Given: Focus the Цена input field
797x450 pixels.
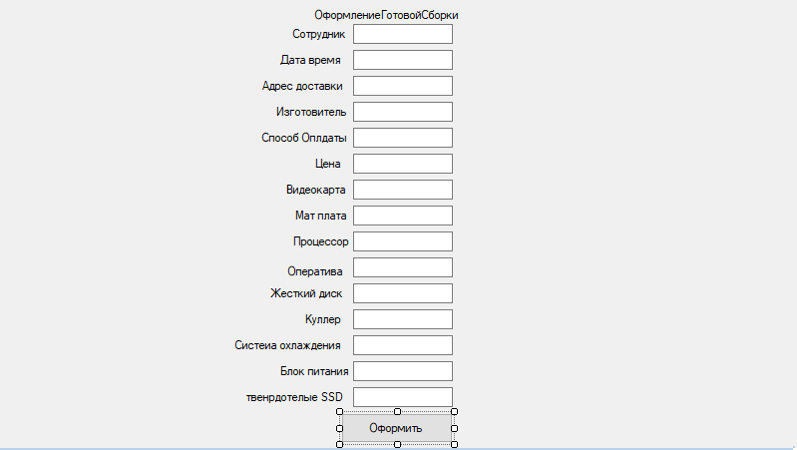Looking at the screenshot, I should click(403, 164).
